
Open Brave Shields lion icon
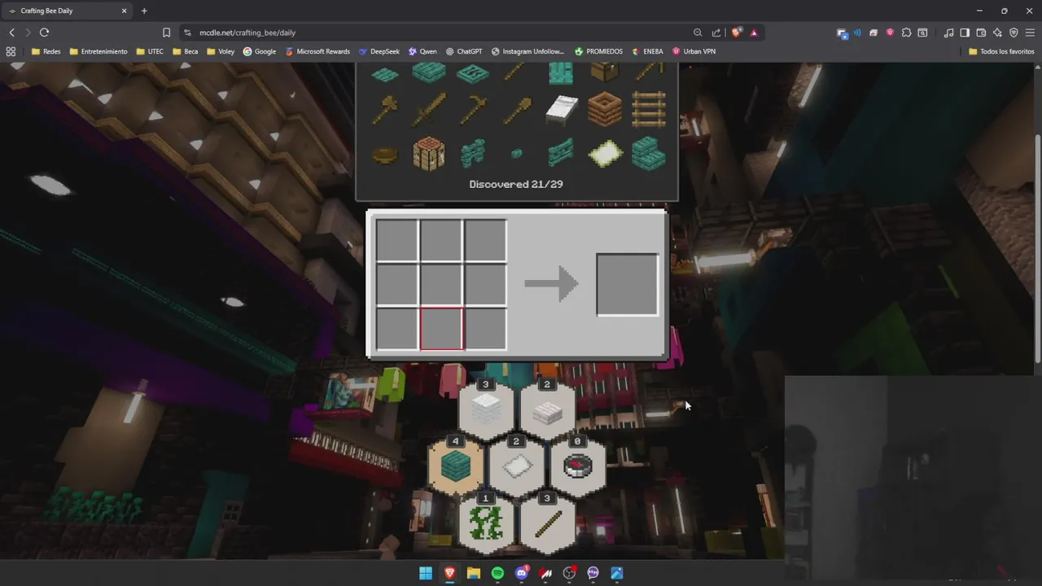point(737,33)
